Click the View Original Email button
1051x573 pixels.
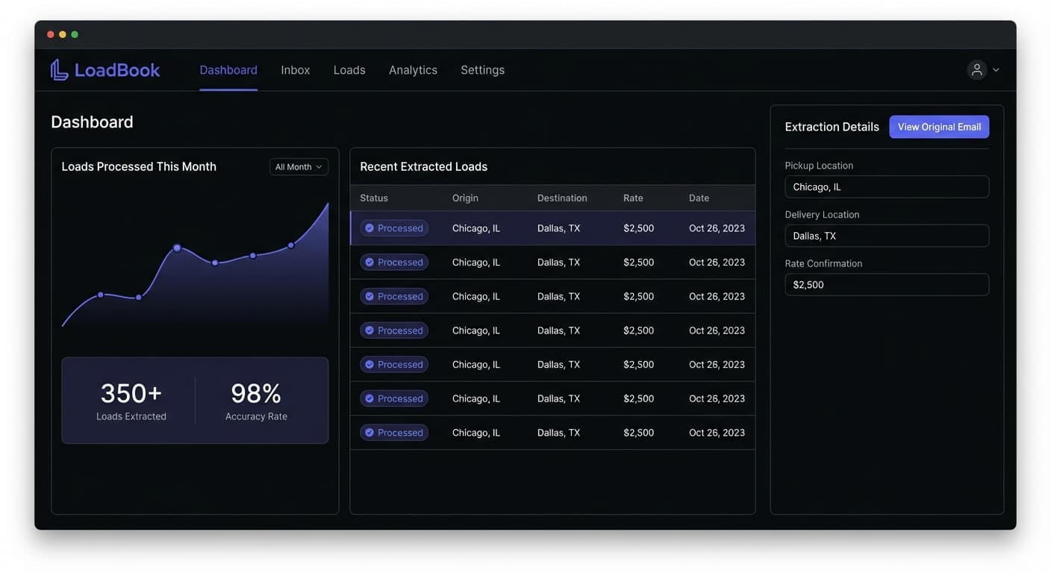[939, 127]
